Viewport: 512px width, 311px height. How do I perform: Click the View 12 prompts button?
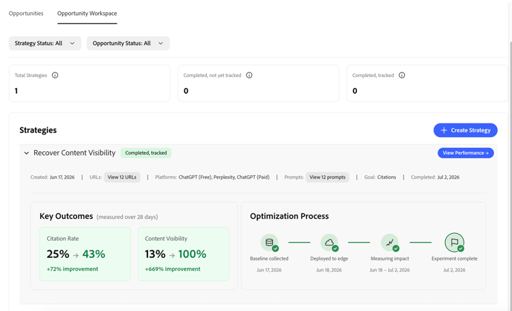pyautogui.click(x=328, y=177)
